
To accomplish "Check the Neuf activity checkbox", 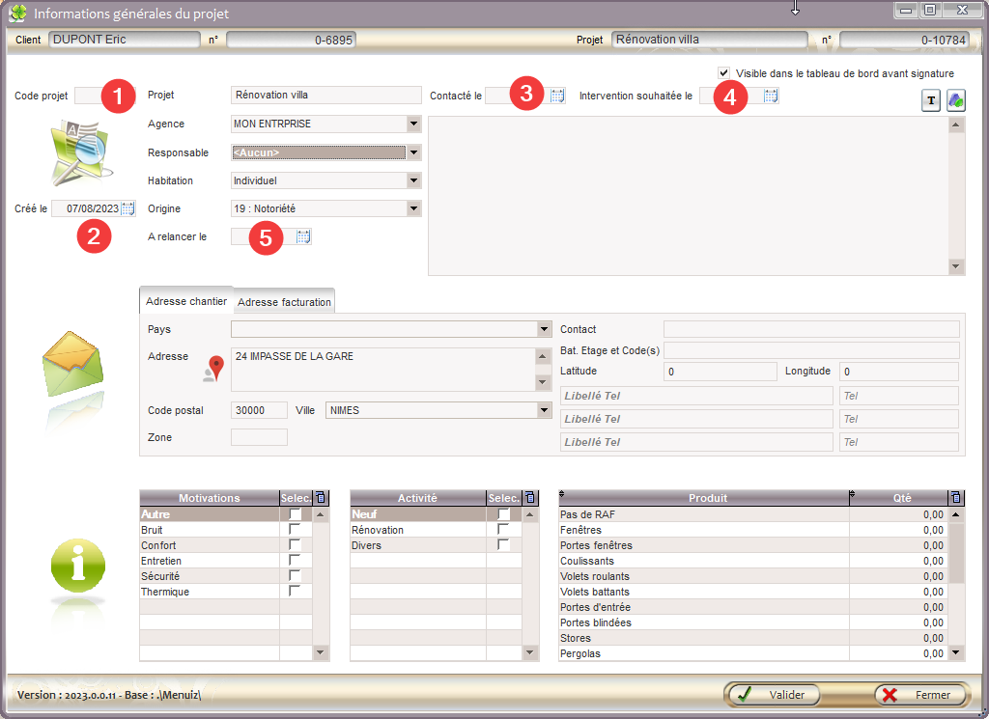I will pos(503,514).
